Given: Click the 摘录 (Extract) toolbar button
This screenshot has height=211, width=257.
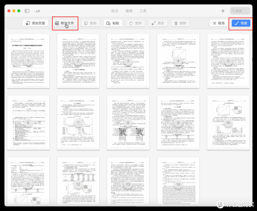Looking at the screenshot, I should tap(158, 23).
